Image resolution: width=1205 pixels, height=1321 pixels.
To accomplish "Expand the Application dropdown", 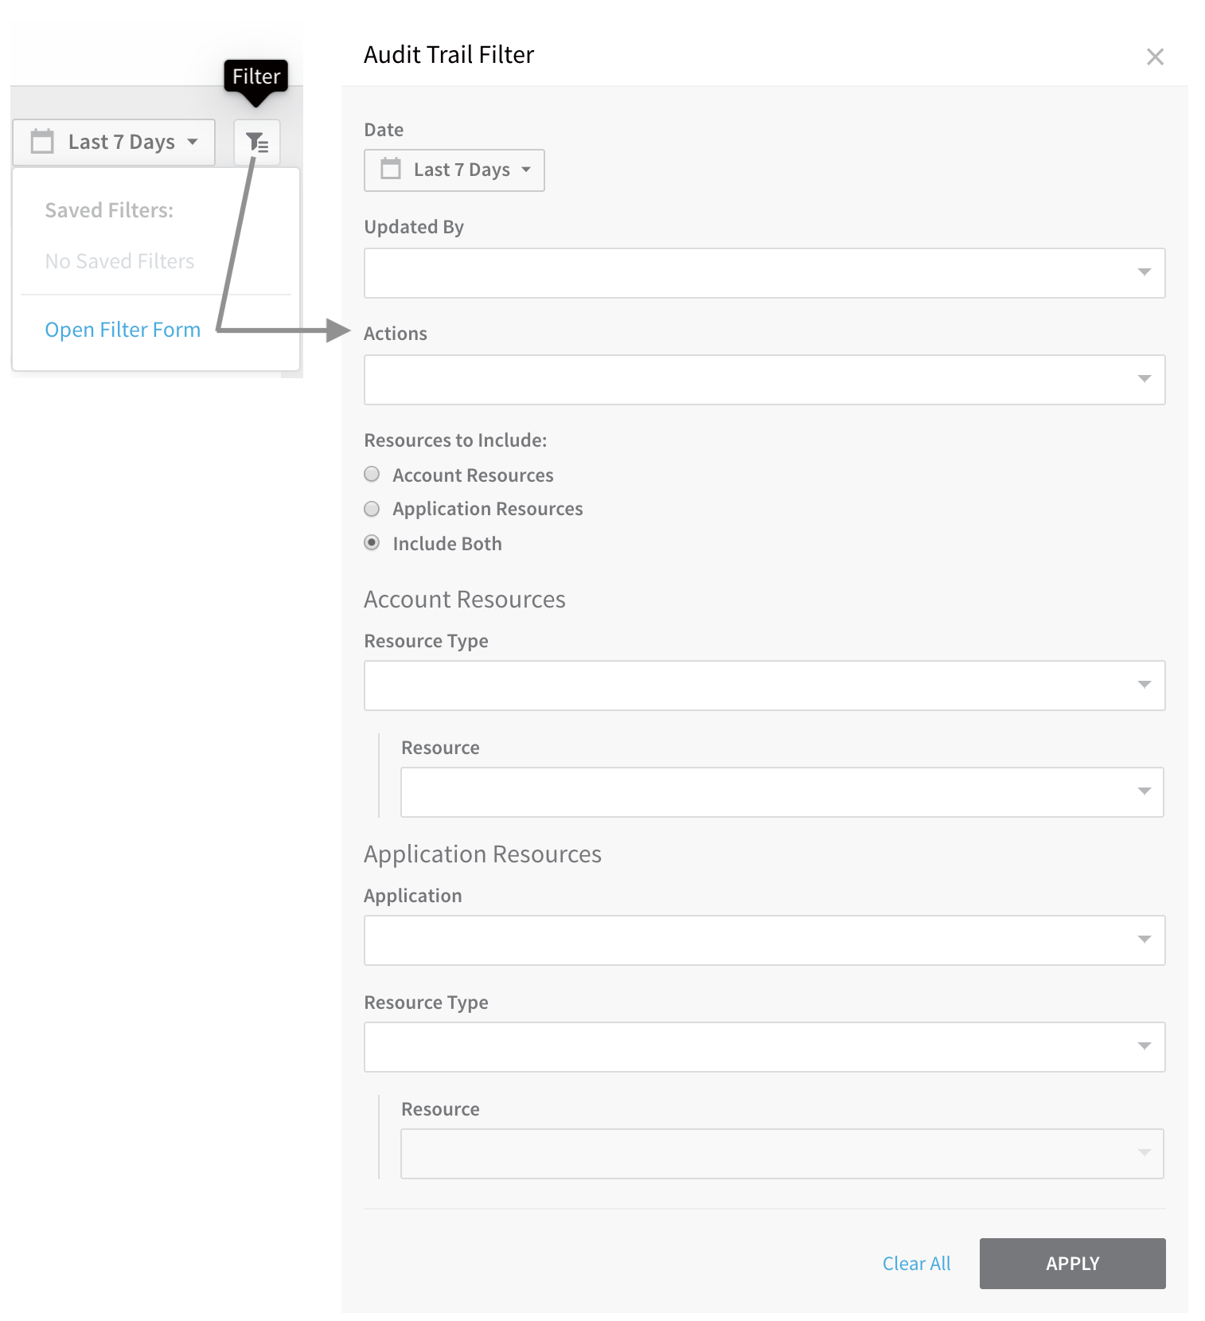I will 764,940.
